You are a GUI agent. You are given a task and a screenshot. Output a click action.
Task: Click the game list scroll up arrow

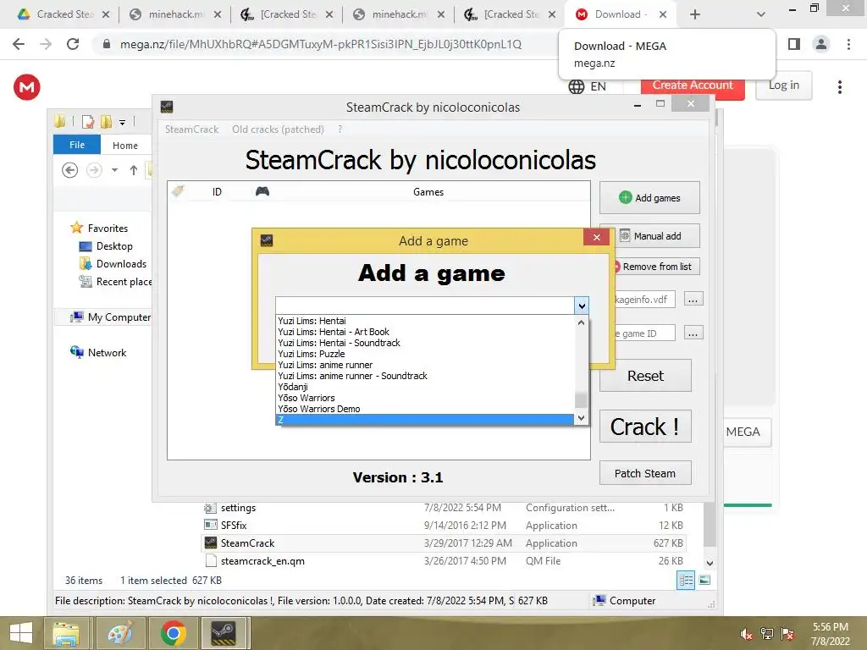tap(581, 322)
